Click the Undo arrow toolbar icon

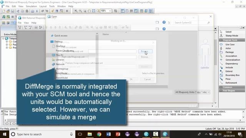coord(43,11)
